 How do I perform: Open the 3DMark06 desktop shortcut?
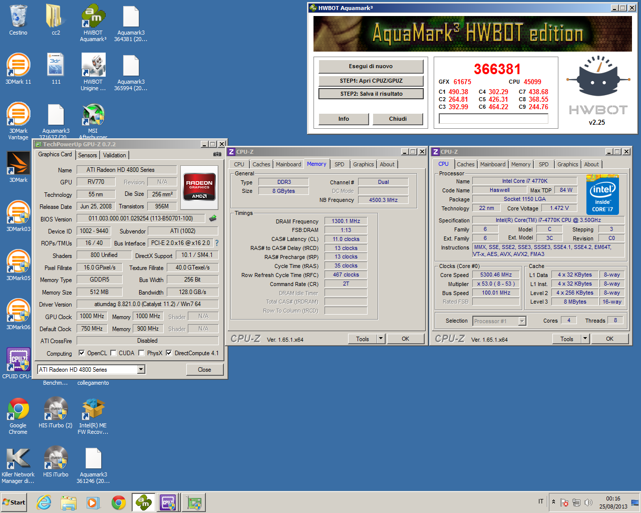[x=18, y=315]
